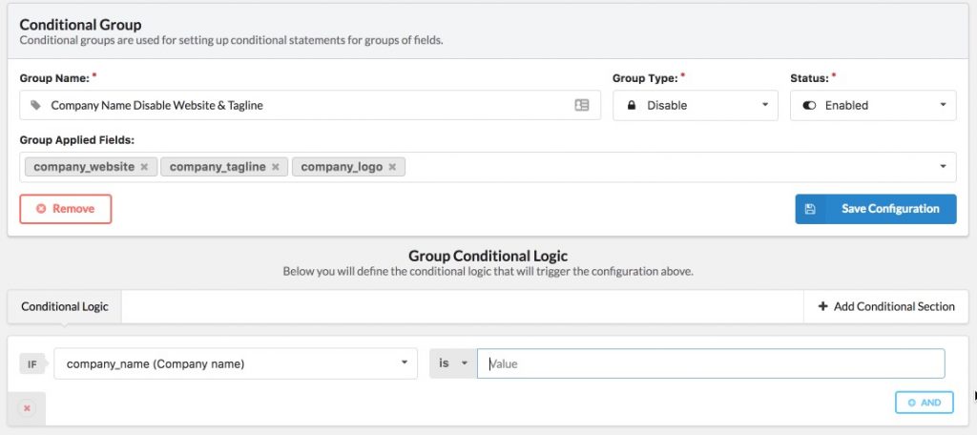Click the company_tagline tag text
977x435 pixels.
[218, 167]
